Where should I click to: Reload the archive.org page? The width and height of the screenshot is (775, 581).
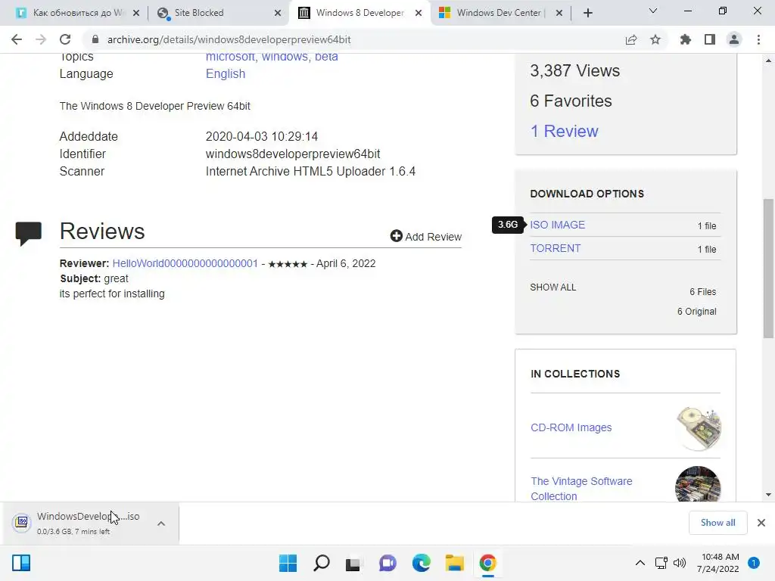(x=65, y=39)
